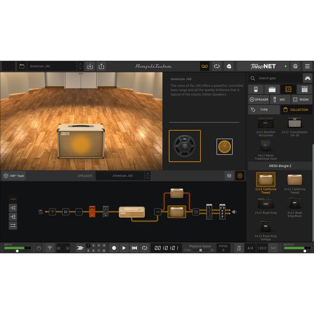Select the parallel chain routing icon
The image size is (314, 314).
[13, 226]
